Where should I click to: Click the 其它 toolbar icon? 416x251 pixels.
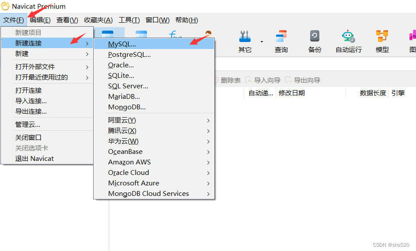(x=245, y=41)
